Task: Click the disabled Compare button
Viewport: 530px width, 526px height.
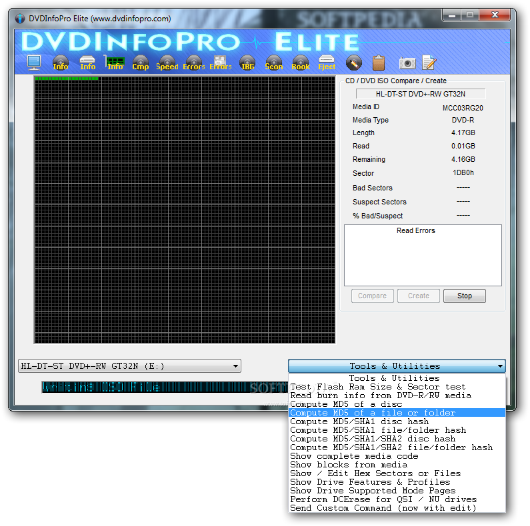Action: [x=372, y=296]
